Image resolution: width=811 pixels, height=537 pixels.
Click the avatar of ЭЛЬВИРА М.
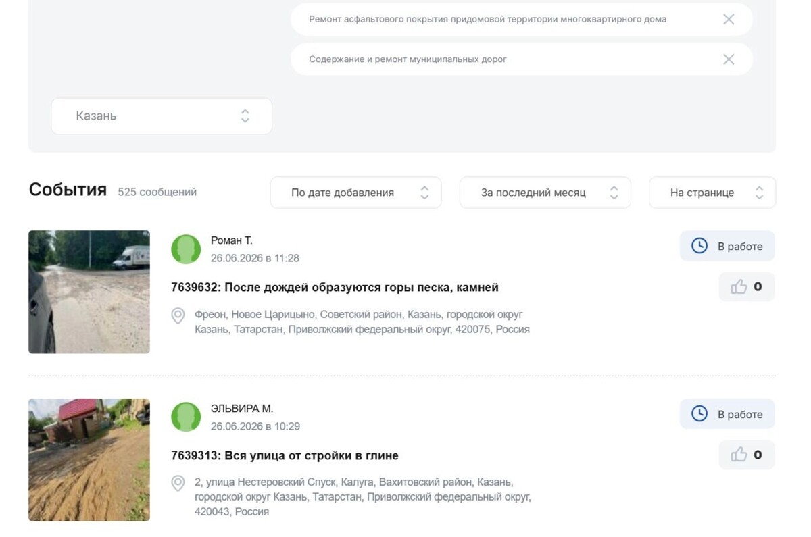tap(186, 417)
